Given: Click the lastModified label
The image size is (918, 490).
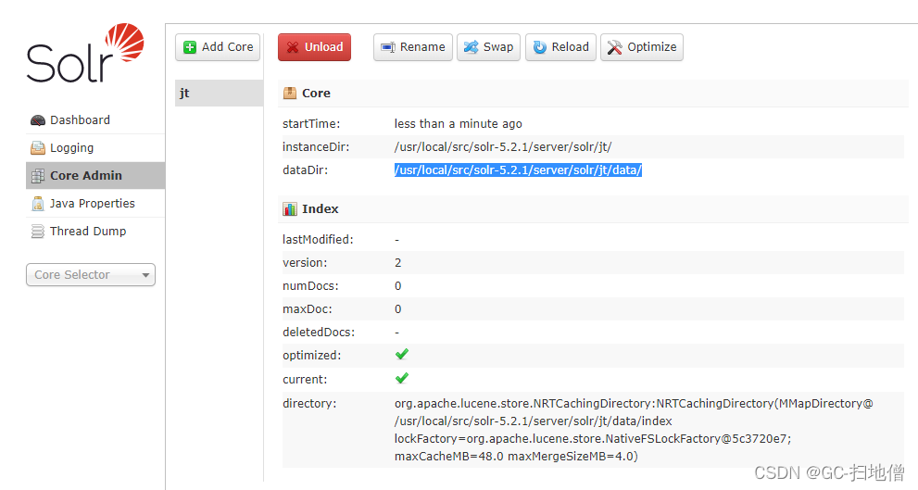Looking at the screenshot, I should click(x=318, y=239).
